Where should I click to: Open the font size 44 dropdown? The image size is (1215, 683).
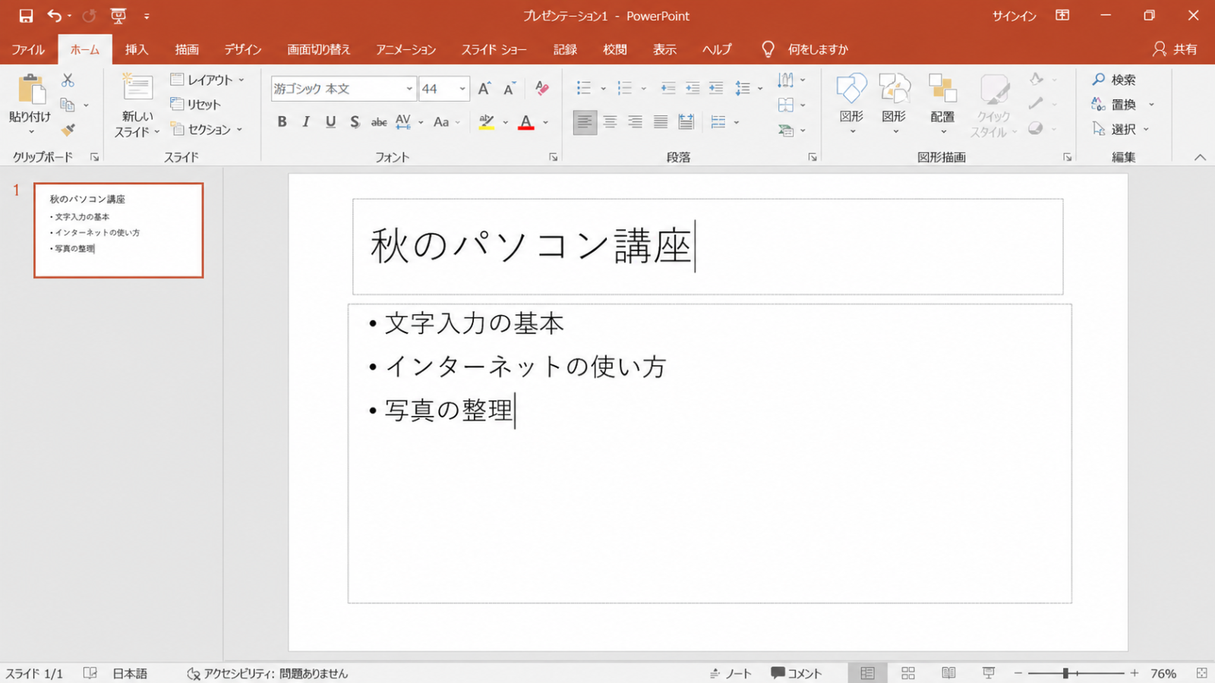click(x=462, y=89)
